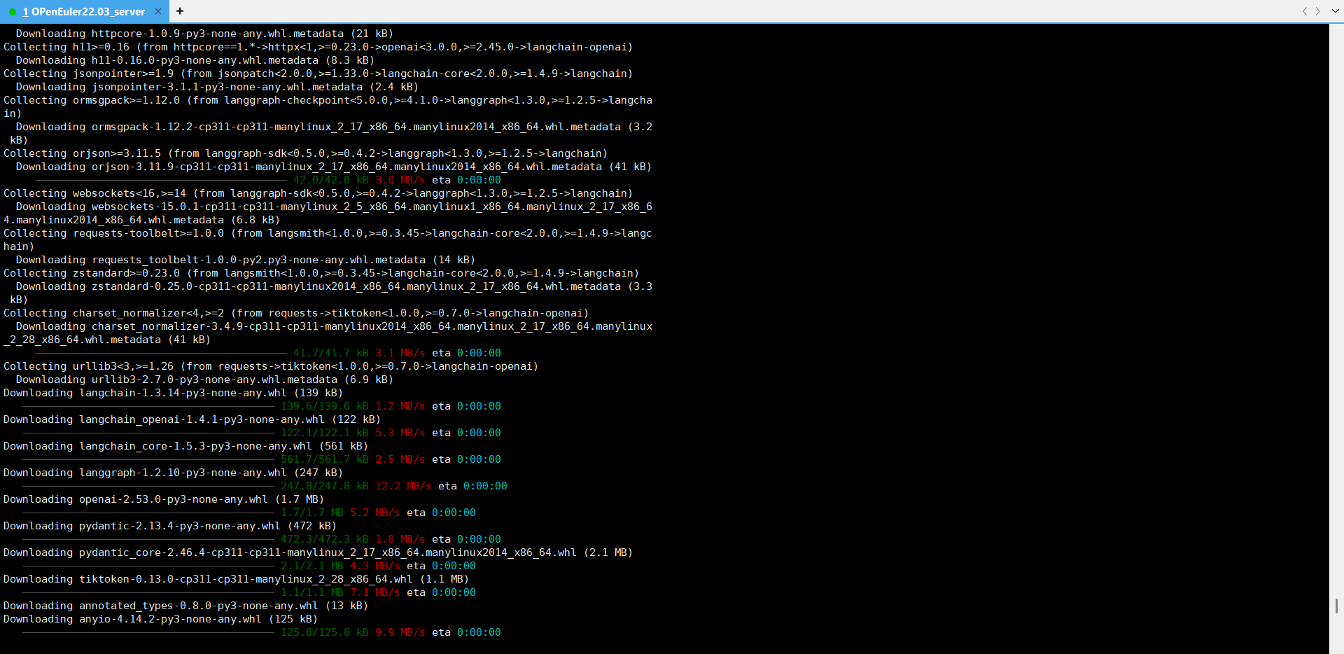1344x654 pixels.
Task: Click the '9.9 MB/s' download speed value
Action: point(400,632)
